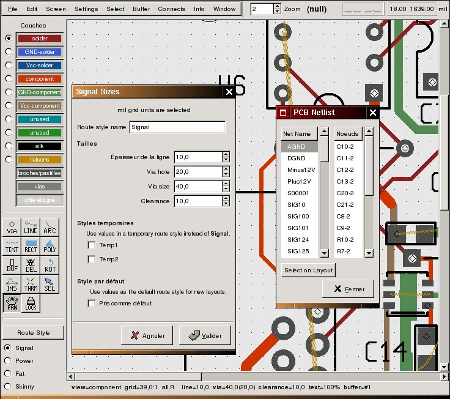Select the TEXT tool
This screenshot has height=399, width=450.
pos(12,246)
